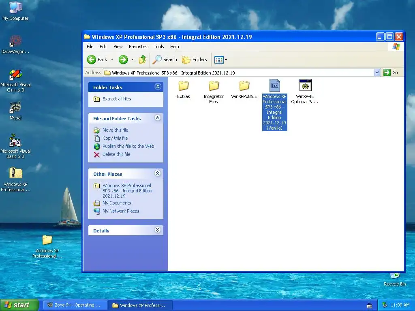The width and height of the screenshot is (415, 311).
Task: Click Delete this file link
Action: click(116, 154)
